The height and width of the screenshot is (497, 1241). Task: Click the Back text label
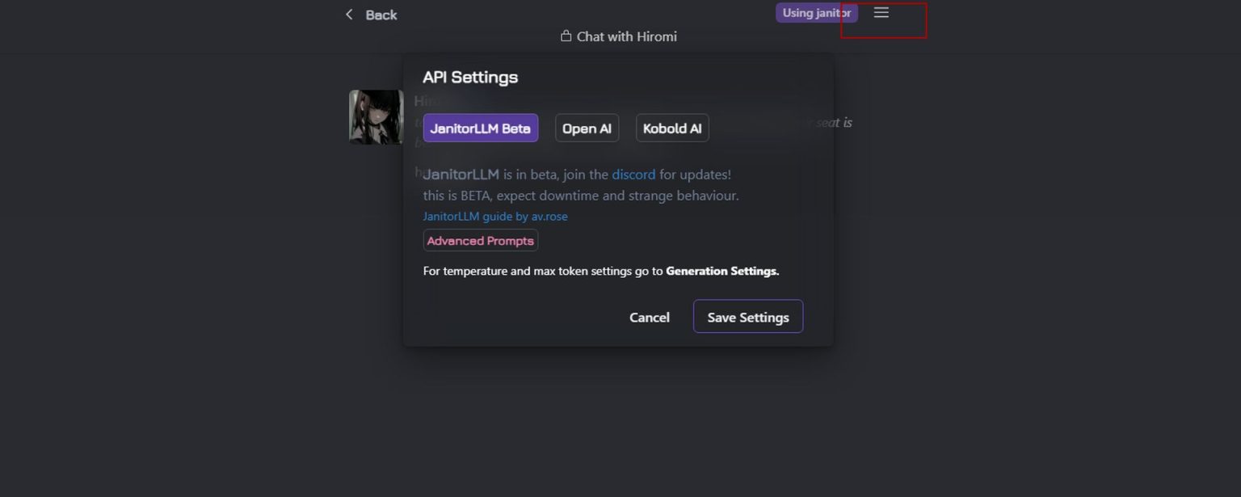(x=381, y=15)
